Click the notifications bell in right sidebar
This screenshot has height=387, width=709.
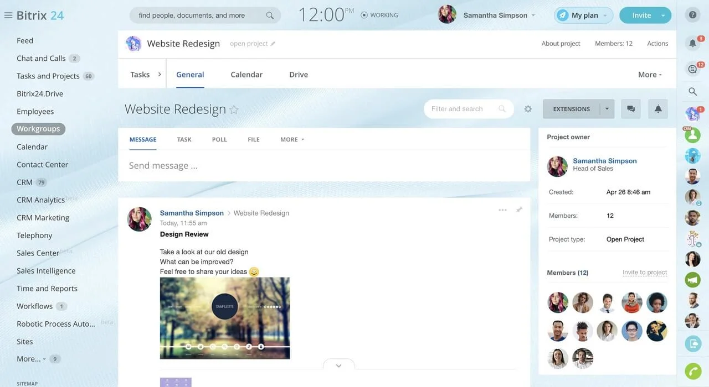692,43
